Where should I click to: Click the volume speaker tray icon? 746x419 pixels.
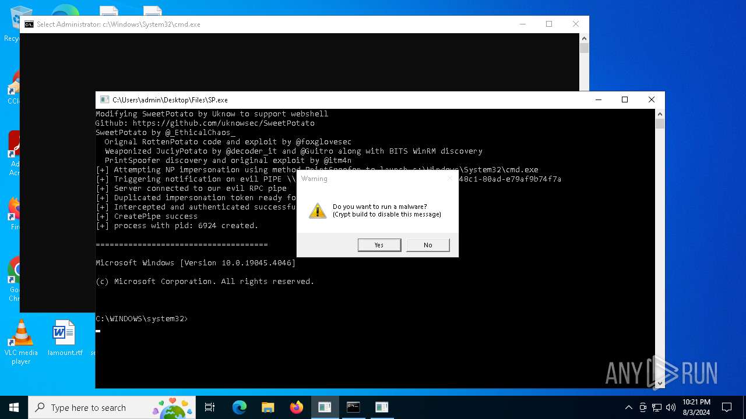point(671,407)
